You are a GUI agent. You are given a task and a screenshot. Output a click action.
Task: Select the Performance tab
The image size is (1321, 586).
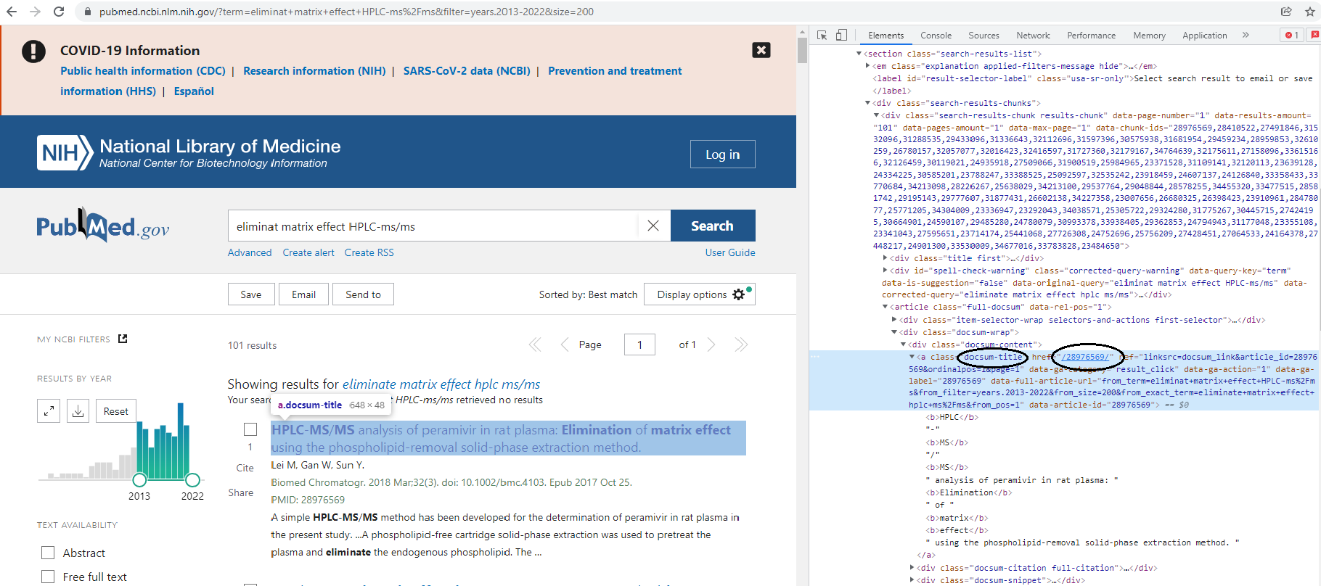(x=1091, y=36)
